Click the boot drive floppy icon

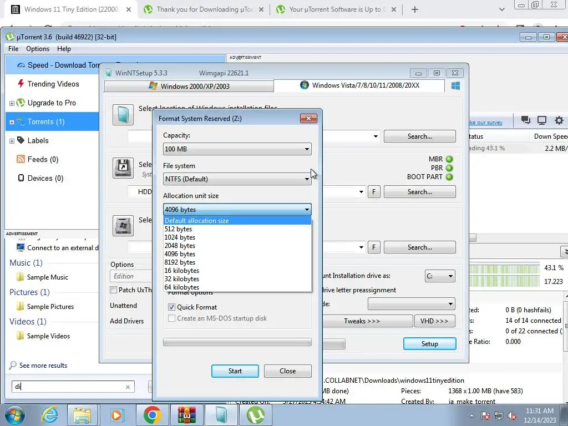pos(123,168)
